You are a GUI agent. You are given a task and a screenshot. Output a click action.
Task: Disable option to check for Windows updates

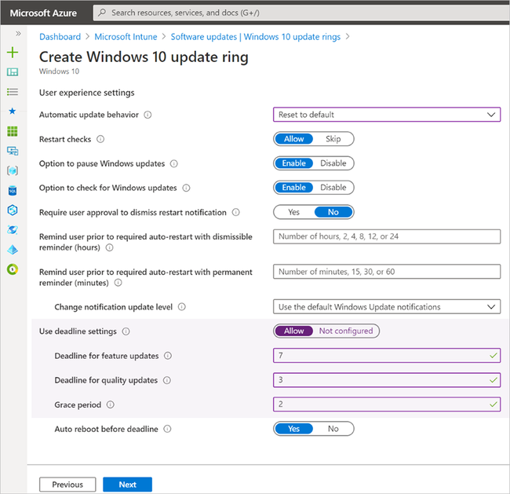(333, 187)
